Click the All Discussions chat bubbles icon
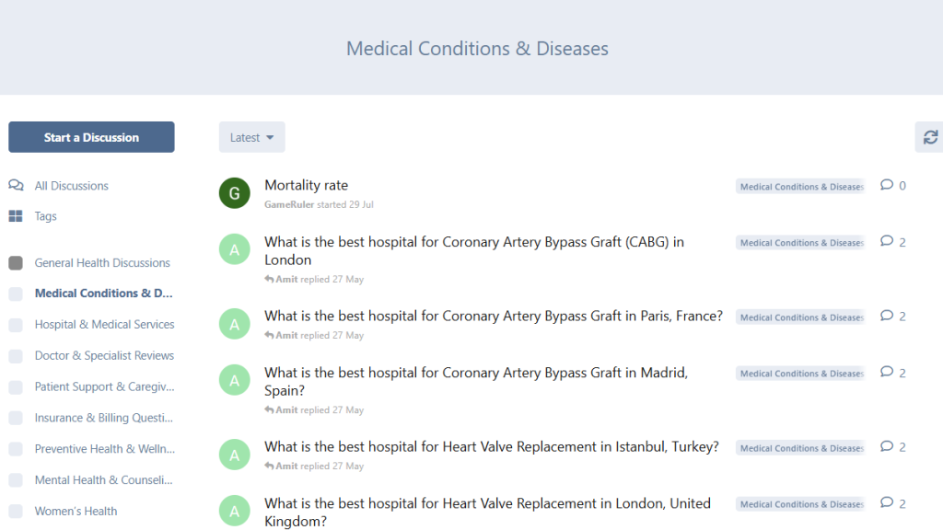943x530 pixels. tap(16, 186)
